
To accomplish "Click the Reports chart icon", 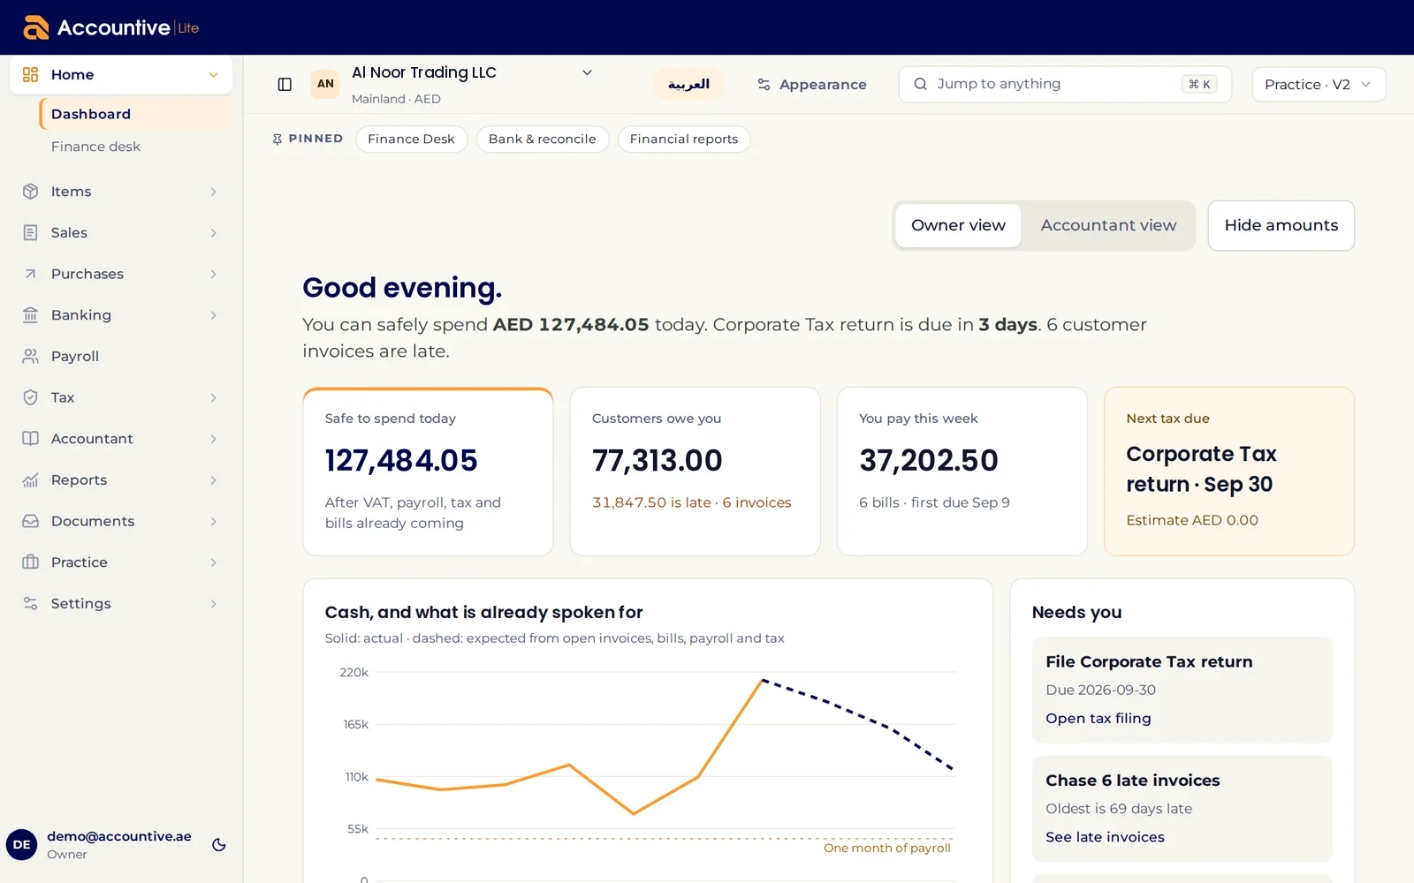I will point(30,479).
